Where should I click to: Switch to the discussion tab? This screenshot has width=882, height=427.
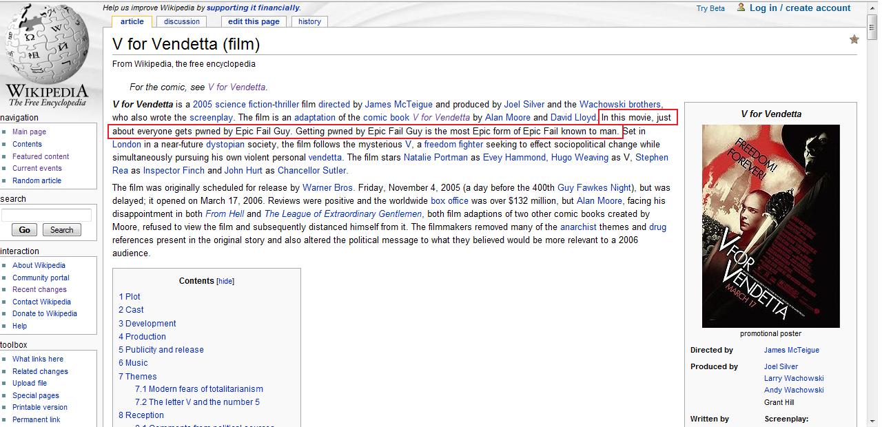coord(182,21)
